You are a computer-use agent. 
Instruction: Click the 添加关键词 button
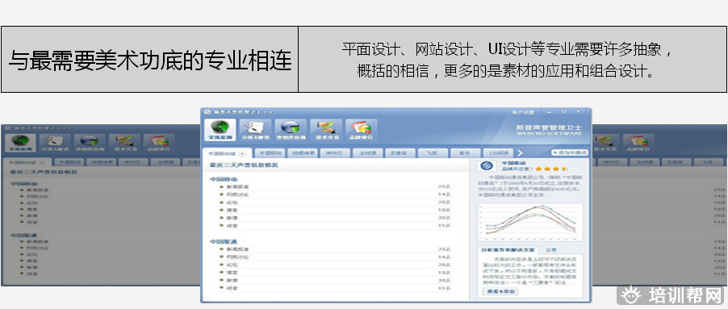pyautogui.click(x=570, y=152)
